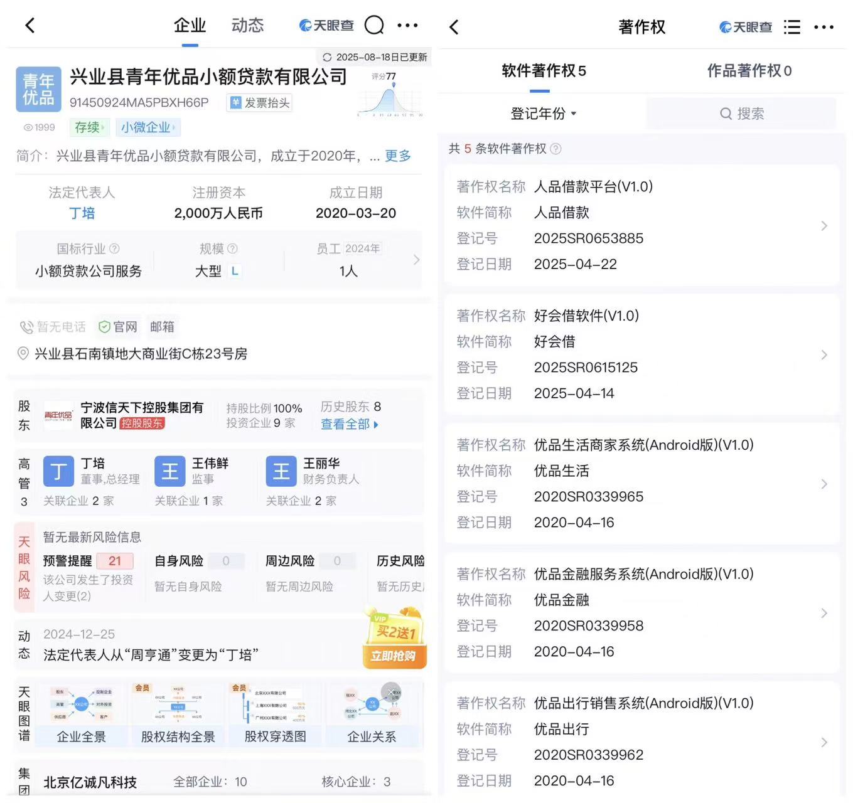Open the list menu icon on 著作权 page

click(791, 27)
